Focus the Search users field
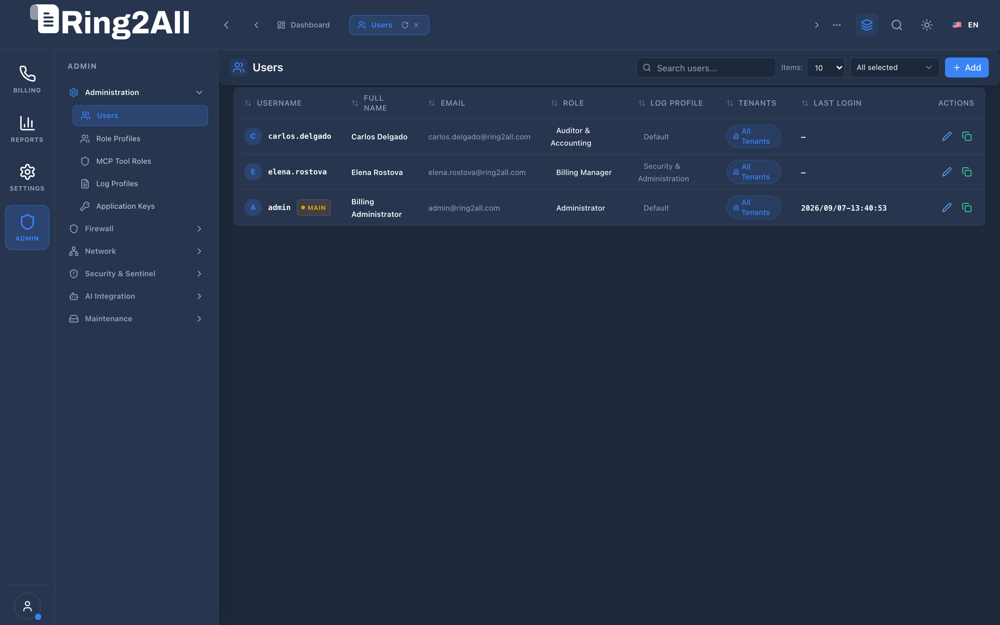This screenshot has width=1000, height=625. pos(706,68)
